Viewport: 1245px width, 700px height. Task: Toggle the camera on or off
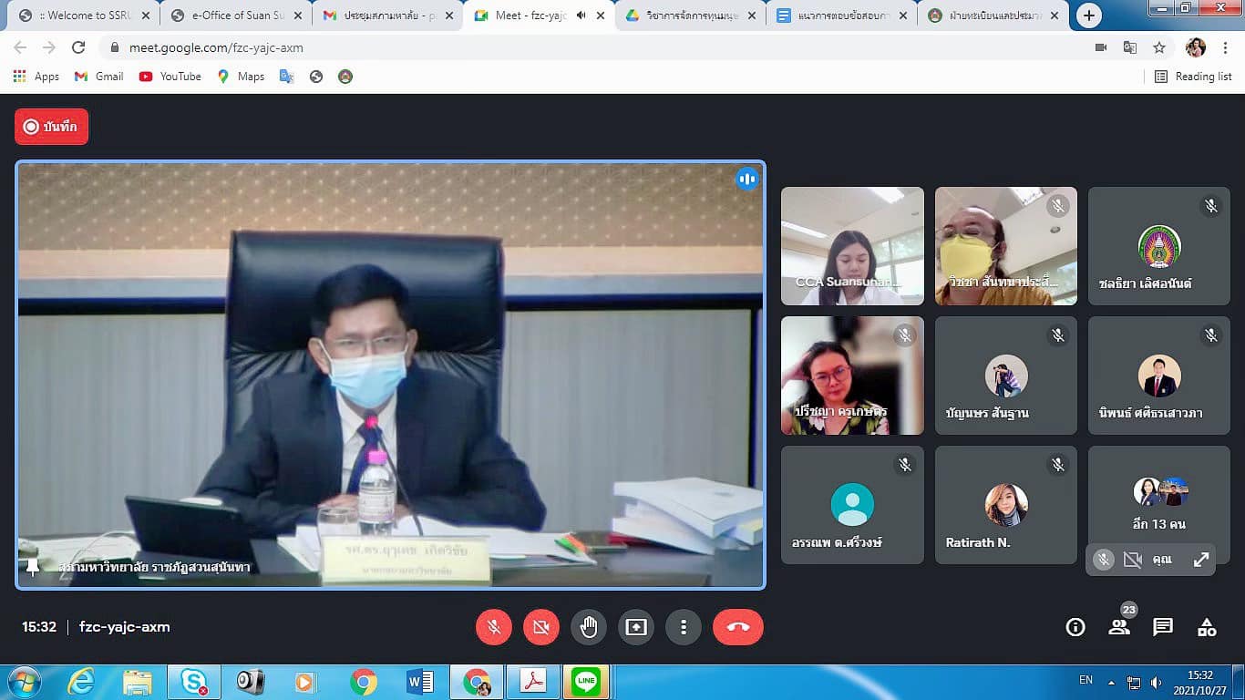(540, 627)
